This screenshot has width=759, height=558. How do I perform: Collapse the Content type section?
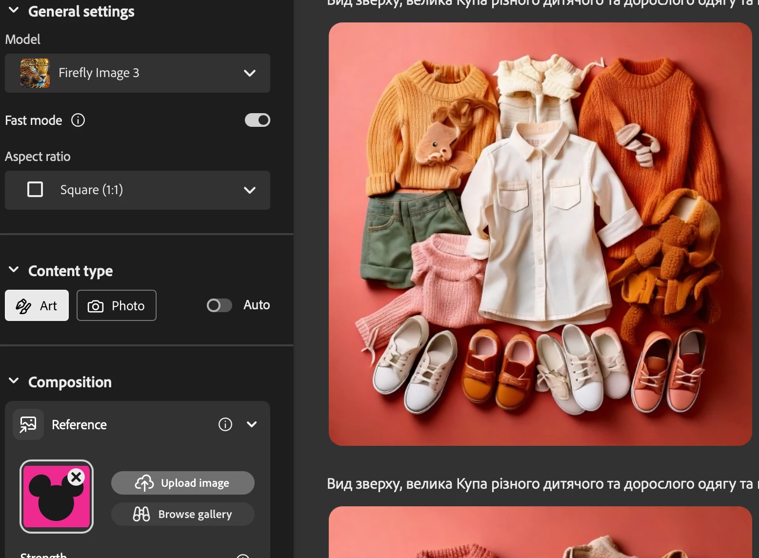coord(14,270)
